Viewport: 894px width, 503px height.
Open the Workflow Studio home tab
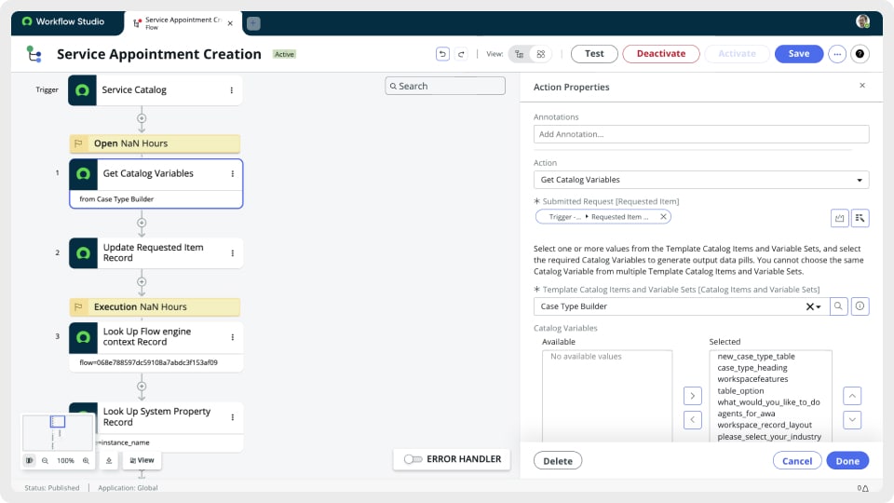[65, 21]
